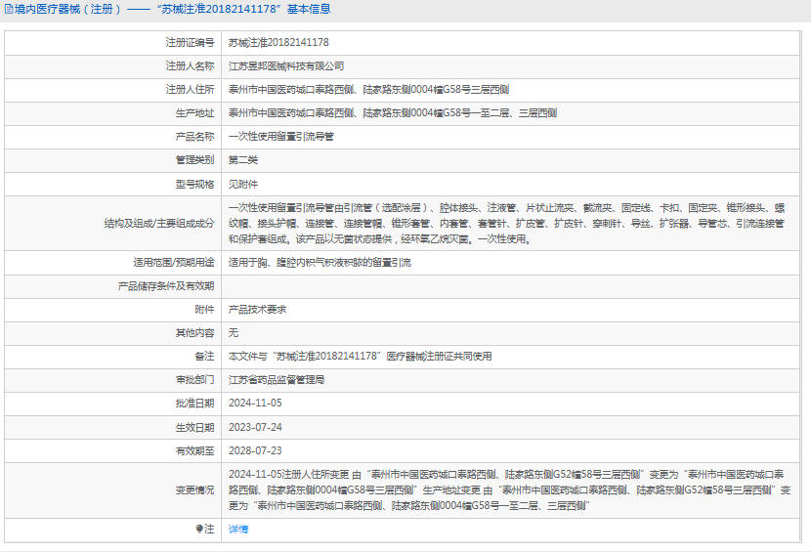811x553 pixels.
Task: Click the 产品名称 label
Action: pyautogui.click(x=194, y=137)
